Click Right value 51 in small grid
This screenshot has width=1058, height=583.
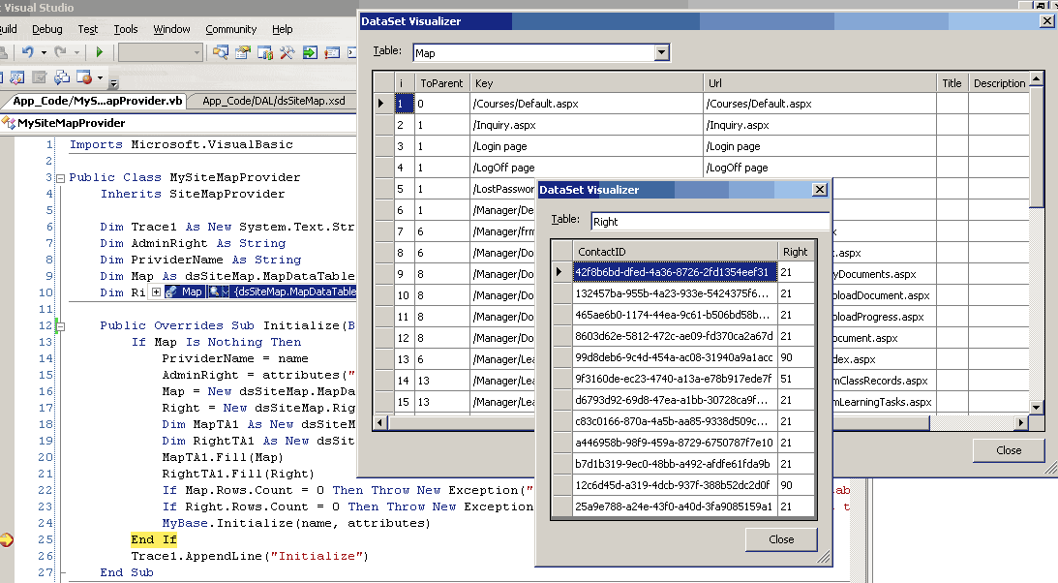[x=796, y=379]
